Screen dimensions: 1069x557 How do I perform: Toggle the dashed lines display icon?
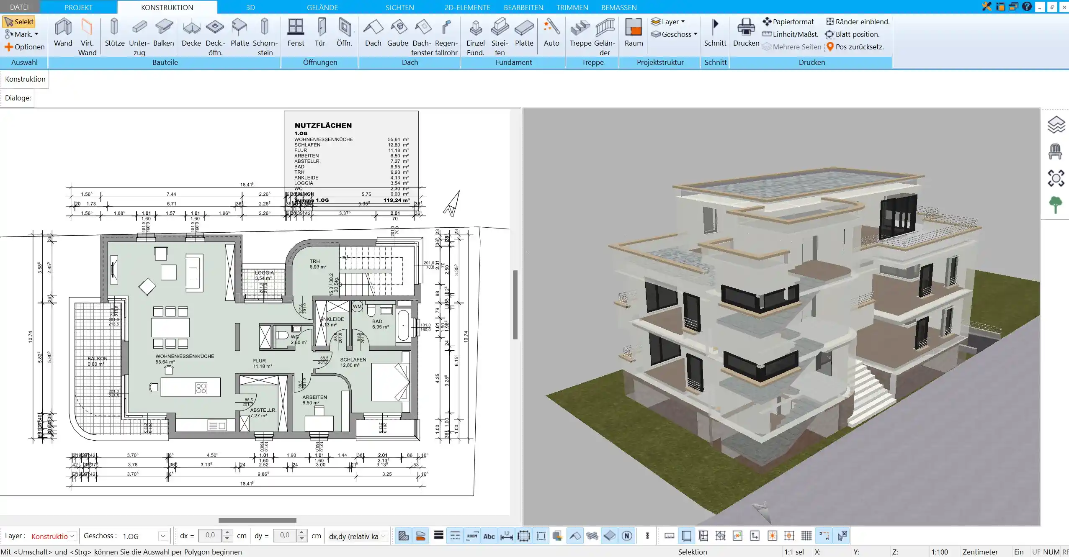pyautogui.click(x=455, y=536)
